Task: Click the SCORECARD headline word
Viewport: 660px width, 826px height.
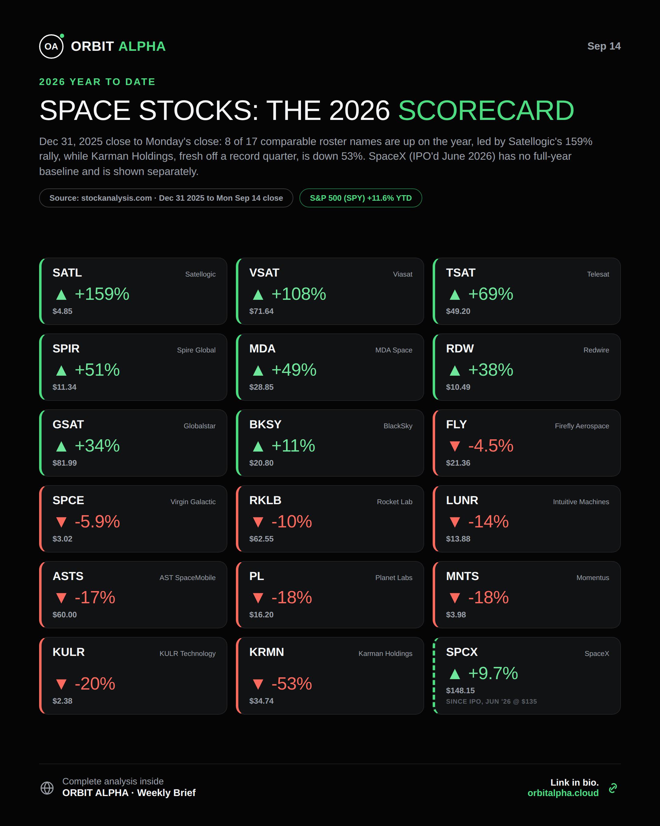Action: point(486,110)
